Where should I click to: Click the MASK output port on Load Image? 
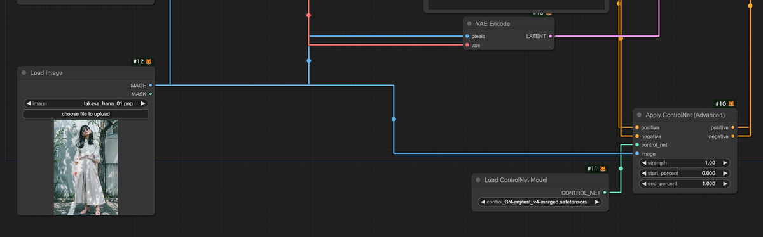151,94
